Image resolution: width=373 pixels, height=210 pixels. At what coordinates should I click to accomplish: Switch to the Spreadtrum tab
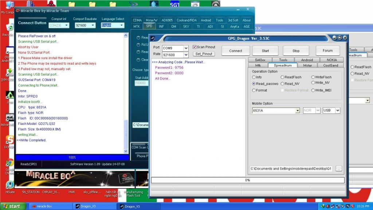[283, 65]
